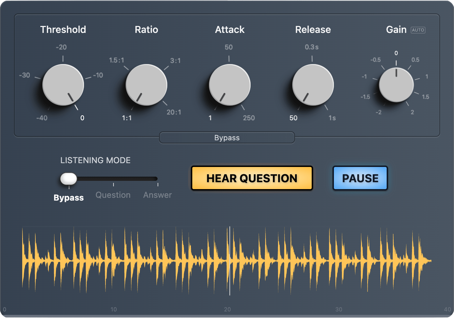Viewport: 454px width, 318px height.
Task: Click the LISTENING MODE heading
Action: tap(95, 160)
